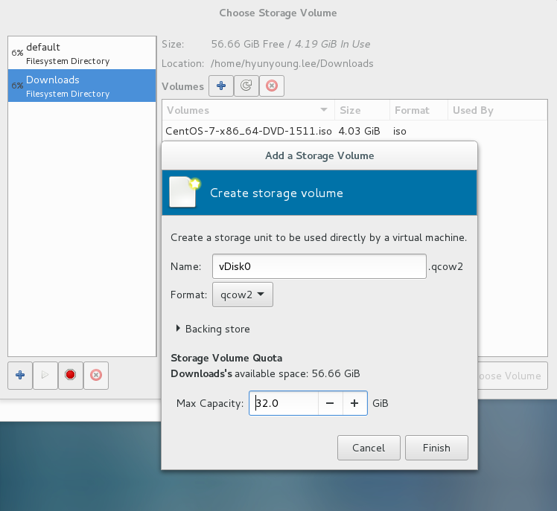The width and height of the screenshot is (557, 511).
Task: Delete the selected storage pool
Action: coord(96,375)
